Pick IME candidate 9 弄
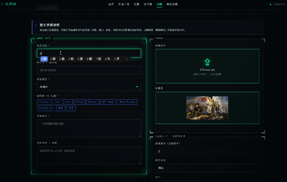This screenshot has height=182, width=287. pyautogui.click(x=117, y=59)
